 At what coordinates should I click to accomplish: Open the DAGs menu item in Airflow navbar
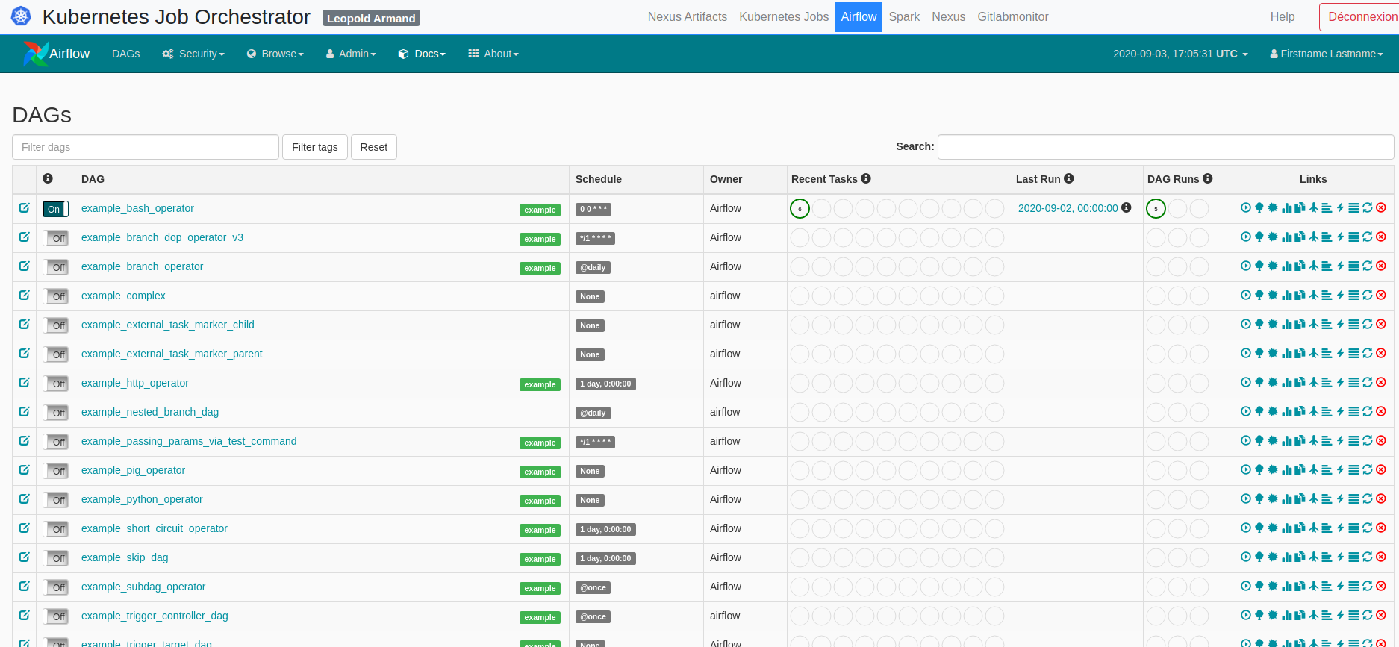[126, 54]
